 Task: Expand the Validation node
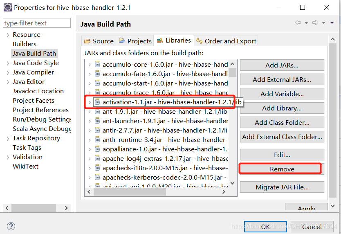pos(8,157)
